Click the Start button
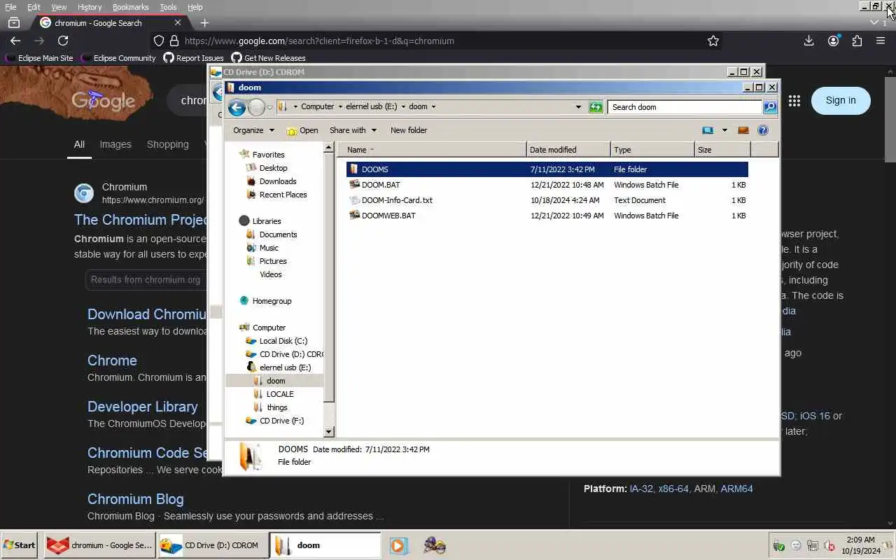 tap(20, 545)
